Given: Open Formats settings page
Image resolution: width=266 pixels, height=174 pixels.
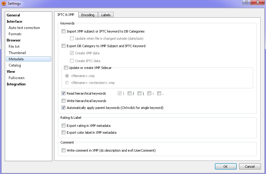Looking at the screenshot, I should pos(15,34).
